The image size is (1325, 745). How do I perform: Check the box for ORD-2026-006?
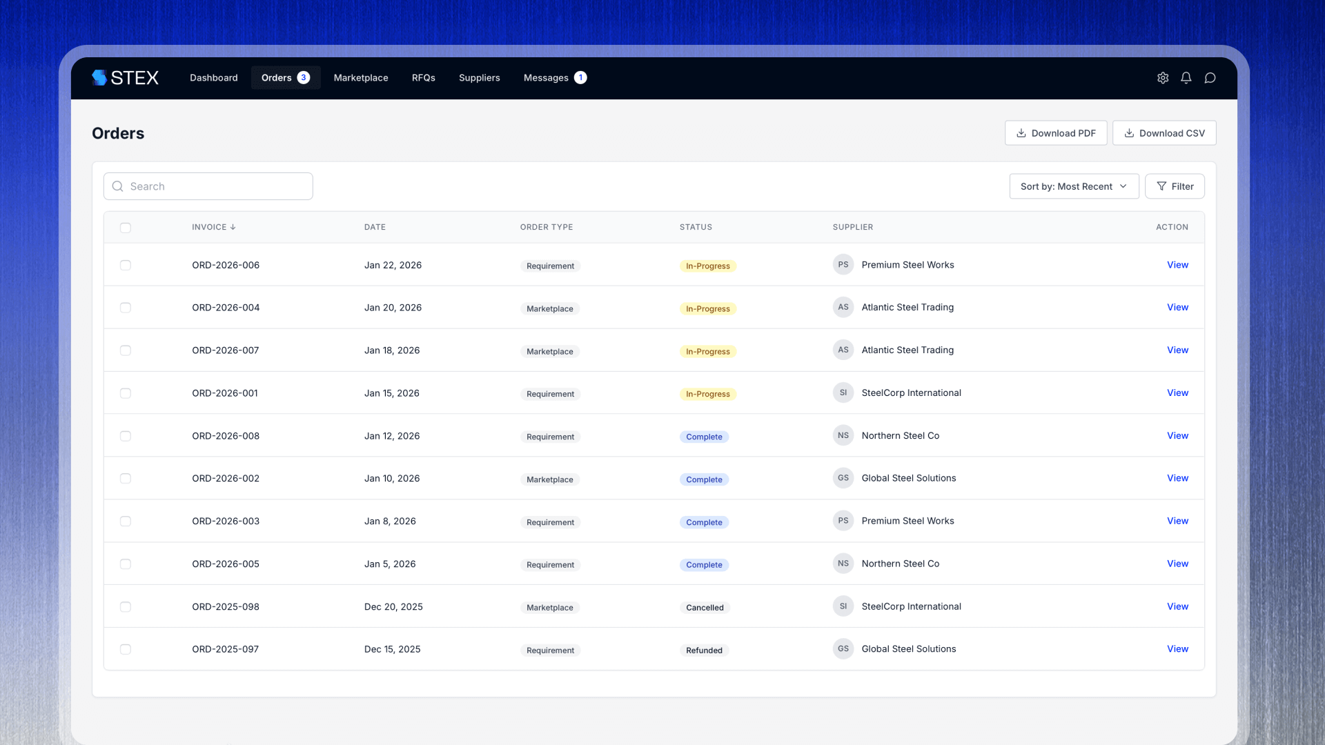(x=126, y=266)
